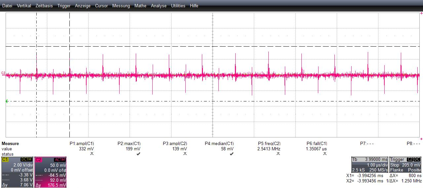The height and width of the screenshot is (188, 423).
Task: Click the 332 mV value of P1
Action: point(87,149)
